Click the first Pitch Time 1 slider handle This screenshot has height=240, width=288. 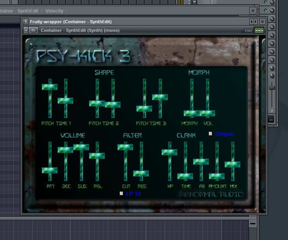pos(50,87)
